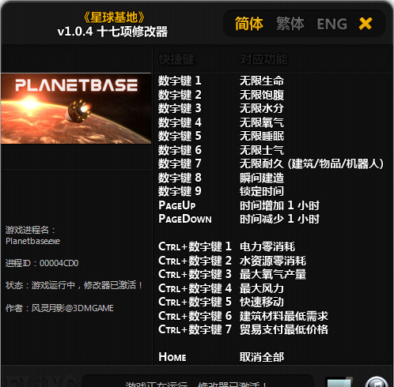Screen dimensions: 394x387
Task: Click the 电力零消耗 option
Action: [x=267, y=246]
